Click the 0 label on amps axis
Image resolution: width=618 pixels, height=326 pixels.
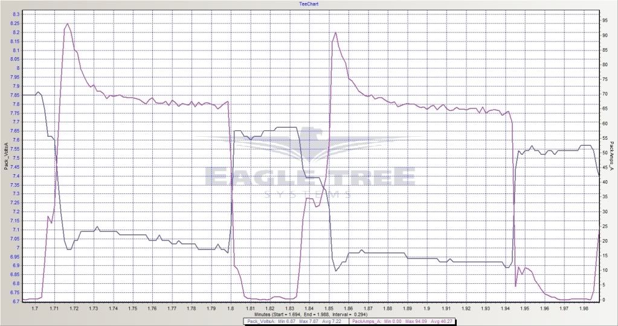[604, 299]
